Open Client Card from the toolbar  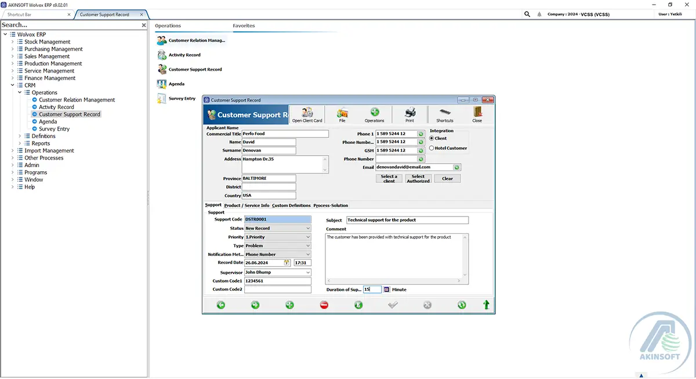click(307, 114)
